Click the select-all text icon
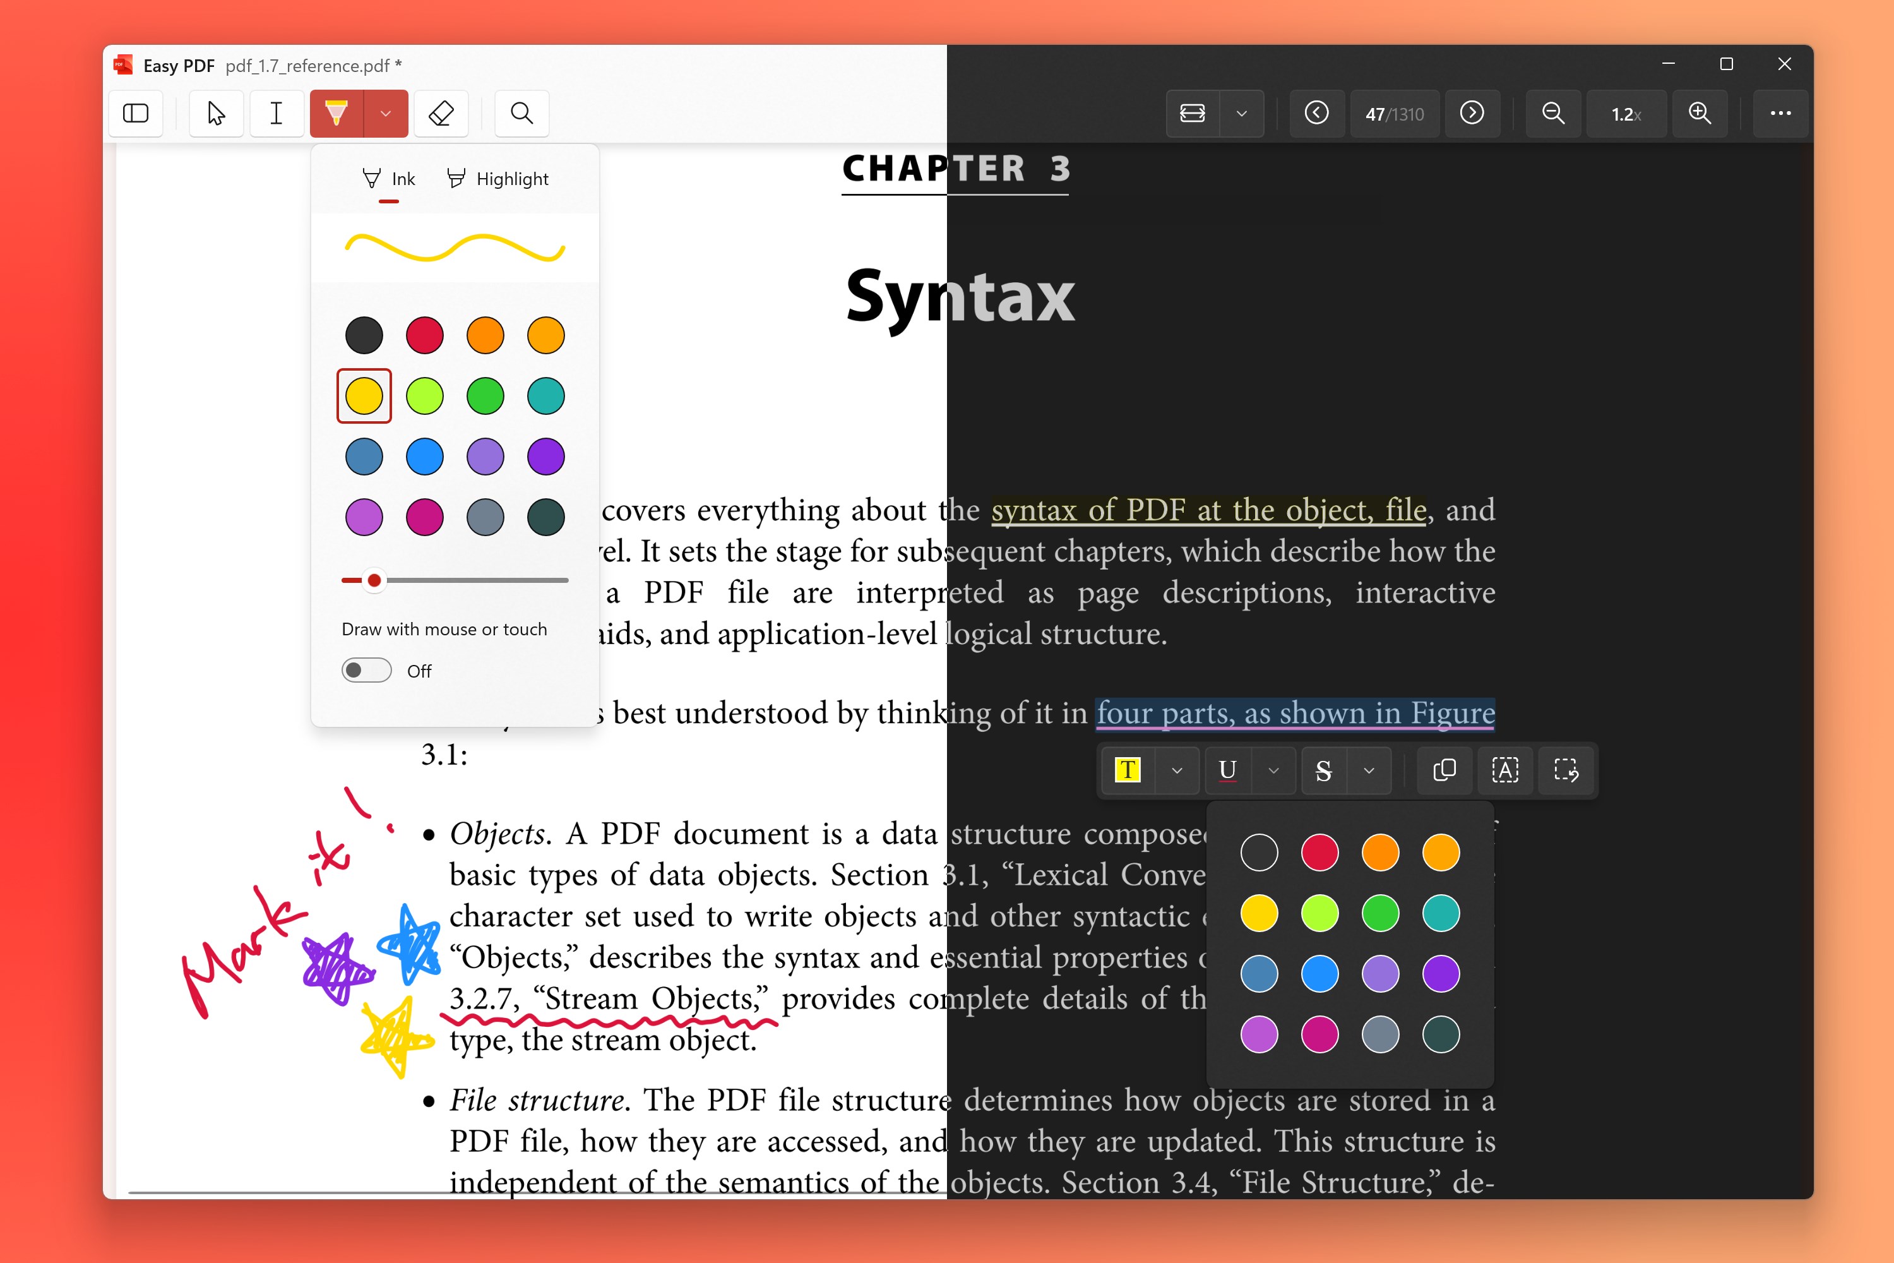1894x1263 pixels. [1505, 770]
